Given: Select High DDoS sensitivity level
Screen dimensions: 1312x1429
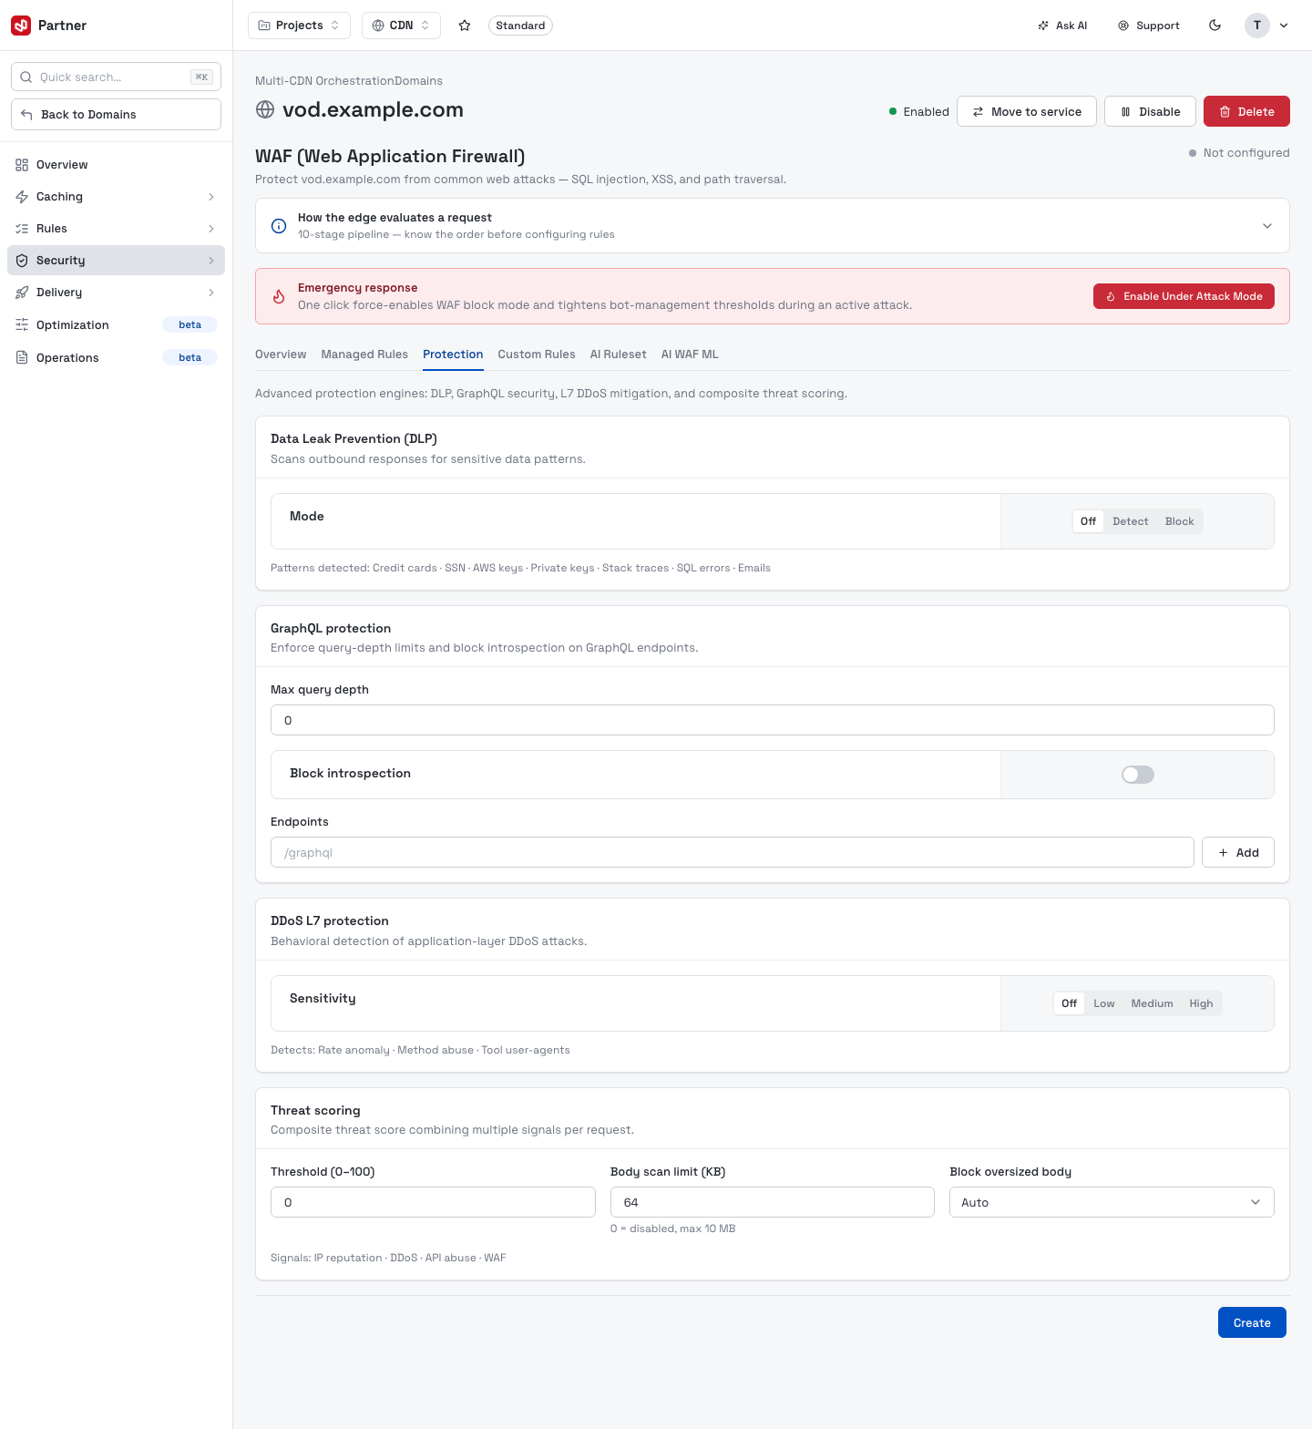Looking at the screenshot, I should tap(1201, 1003).
